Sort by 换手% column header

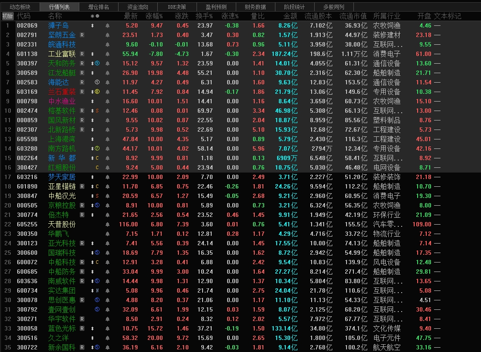pos(204,16)
